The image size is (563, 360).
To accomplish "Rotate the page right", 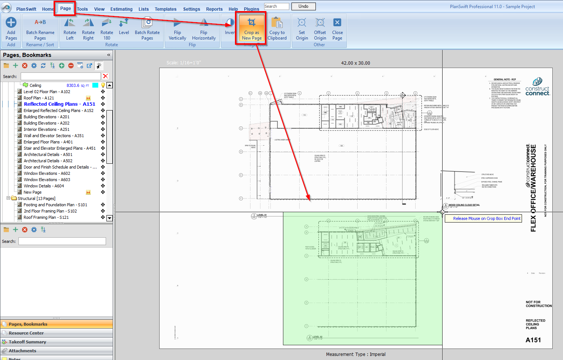I will point(88,29).
